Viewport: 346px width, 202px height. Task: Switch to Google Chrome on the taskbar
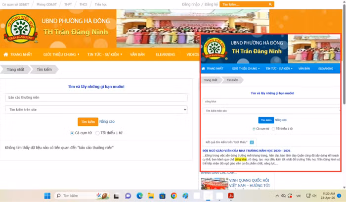pos(174,196)
